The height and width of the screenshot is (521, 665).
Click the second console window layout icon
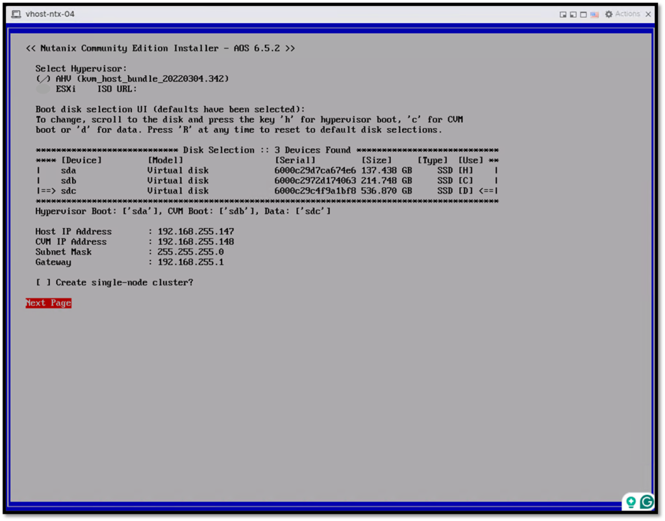pos(573,14)
